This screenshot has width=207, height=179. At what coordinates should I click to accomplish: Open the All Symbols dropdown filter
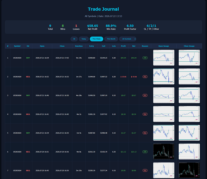128,39
